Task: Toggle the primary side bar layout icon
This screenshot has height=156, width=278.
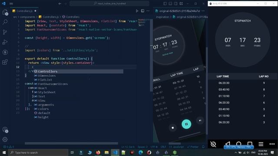Action: [x=165, y=3]
